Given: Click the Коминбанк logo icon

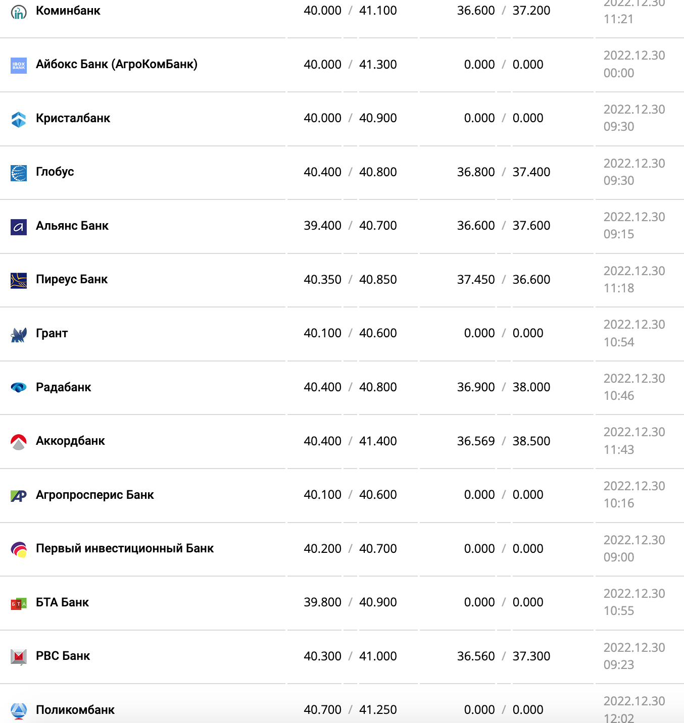Looking at the screenshot, I should pyautogui.click(x=19, y=12).
